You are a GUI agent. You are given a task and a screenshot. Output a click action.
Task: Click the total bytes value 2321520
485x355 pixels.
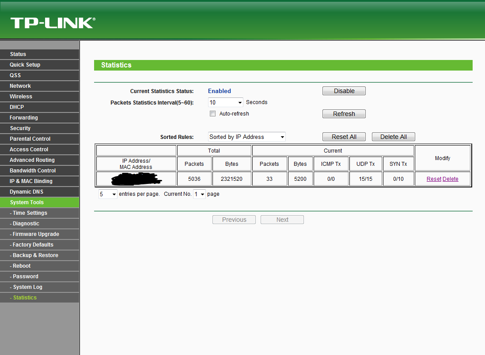point(231,179)
